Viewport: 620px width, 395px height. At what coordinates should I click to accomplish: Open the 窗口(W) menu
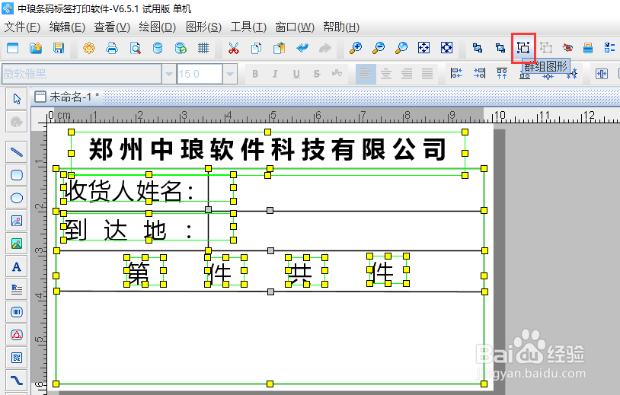[295, 27]
